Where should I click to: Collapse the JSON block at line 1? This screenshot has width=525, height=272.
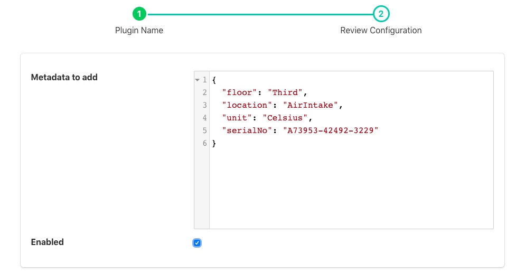pyautogui.click(x=198, y=80)
